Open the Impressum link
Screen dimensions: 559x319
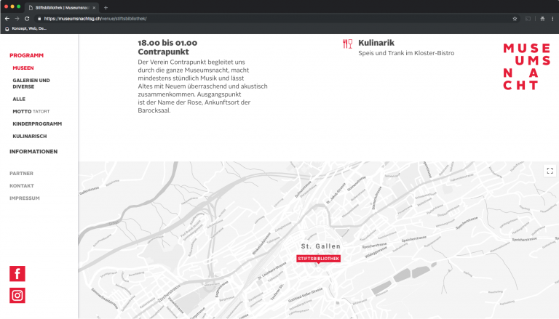[x=25, y=198]
